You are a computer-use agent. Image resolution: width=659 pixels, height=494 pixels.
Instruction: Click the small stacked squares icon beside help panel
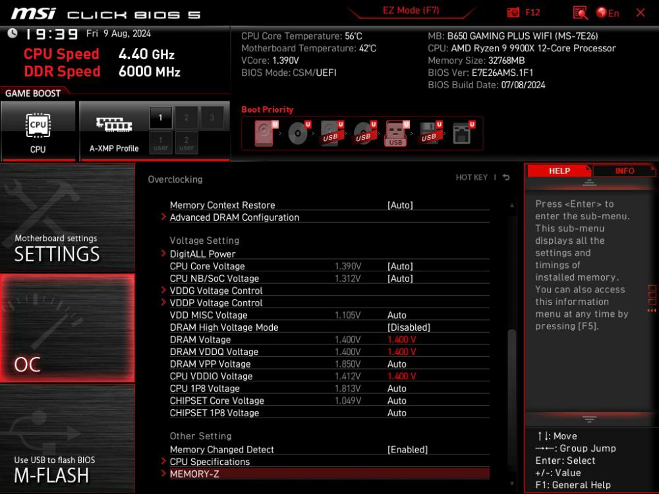652,295
